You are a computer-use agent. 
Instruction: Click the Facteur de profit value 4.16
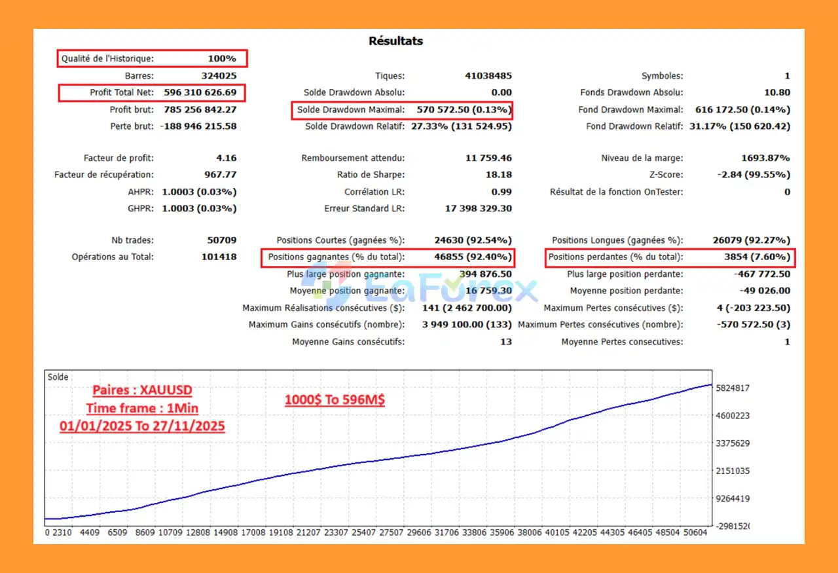226,158
